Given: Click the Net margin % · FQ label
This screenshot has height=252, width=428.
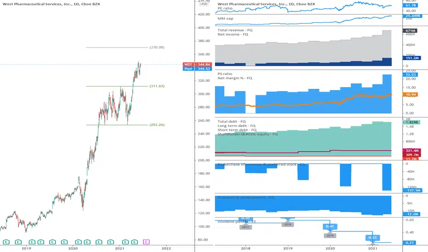Looking at the screenshot, I should click(x=235, y=78).
